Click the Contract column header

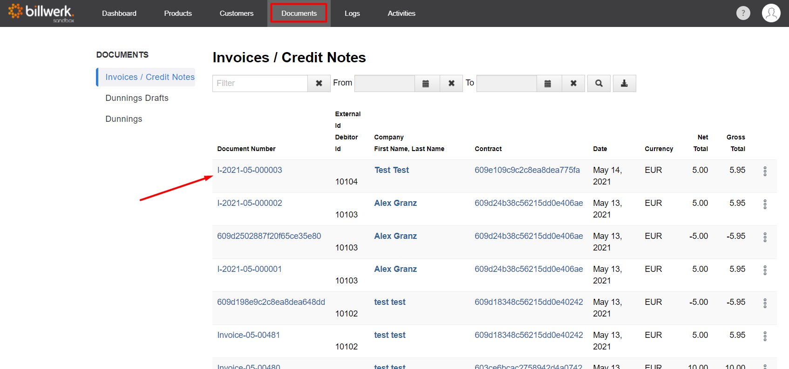point(488,149)
